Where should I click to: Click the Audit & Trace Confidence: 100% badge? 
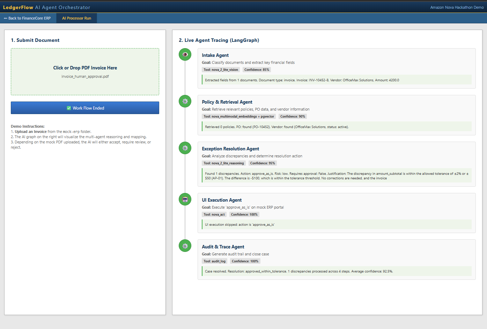coord(245,261)
